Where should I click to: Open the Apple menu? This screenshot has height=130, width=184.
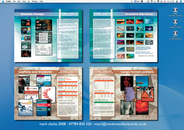(3, 1)
